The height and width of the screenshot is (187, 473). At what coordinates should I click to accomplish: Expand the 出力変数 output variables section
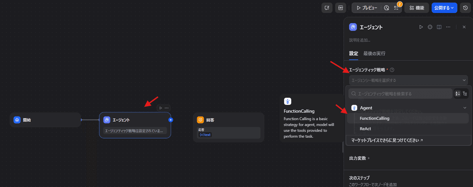[x=359, y=158]
